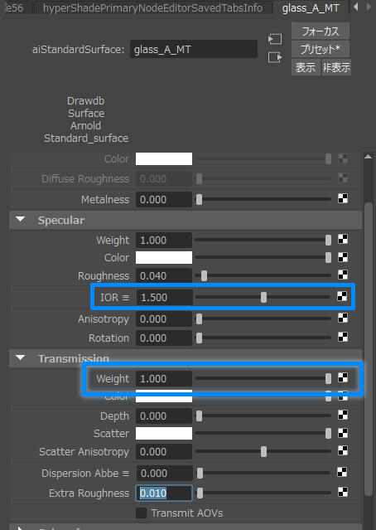Click the right tab scroll arrow

click(369, 7)
